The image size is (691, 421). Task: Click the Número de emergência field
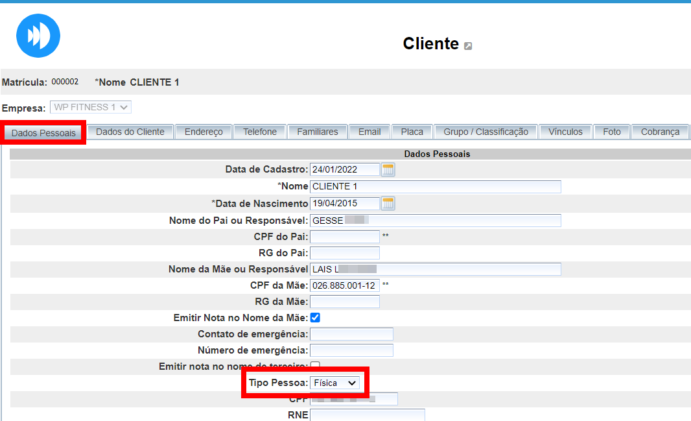(351, 350)
